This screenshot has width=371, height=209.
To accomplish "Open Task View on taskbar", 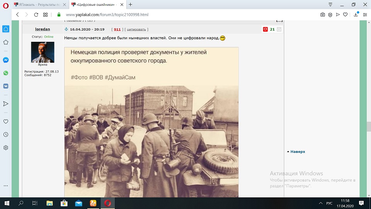I will pos(35,203).
